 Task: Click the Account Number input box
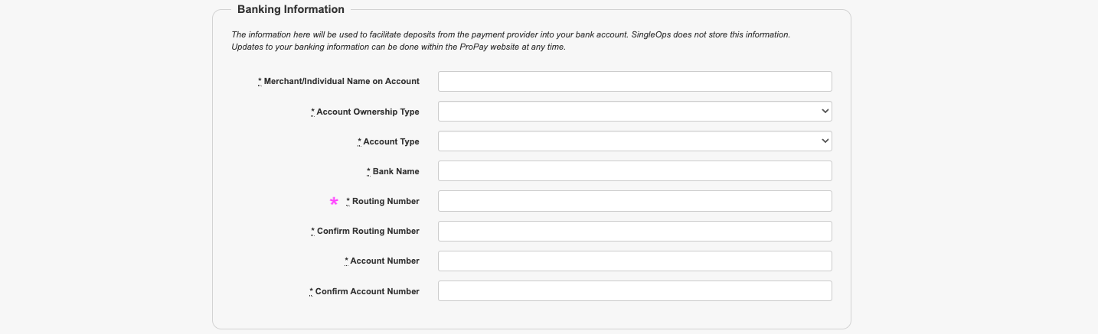point(634,261)
